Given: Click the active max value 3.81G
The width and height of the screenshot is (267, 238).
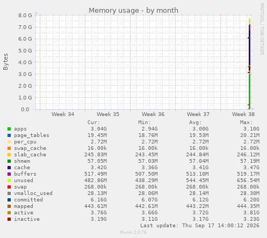Looking at the screenshot, I should click(251, 213).
